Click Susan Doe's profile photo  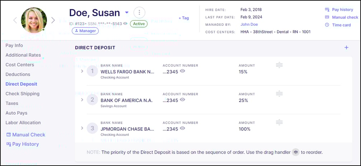click(34, 20)
